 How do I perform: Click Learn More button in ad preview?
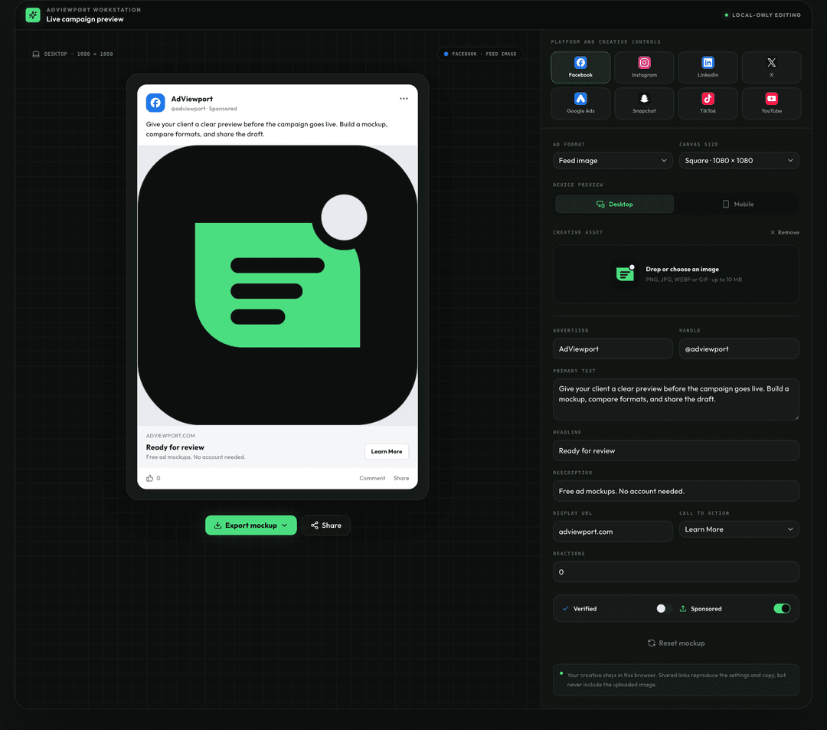click(387, 451)
